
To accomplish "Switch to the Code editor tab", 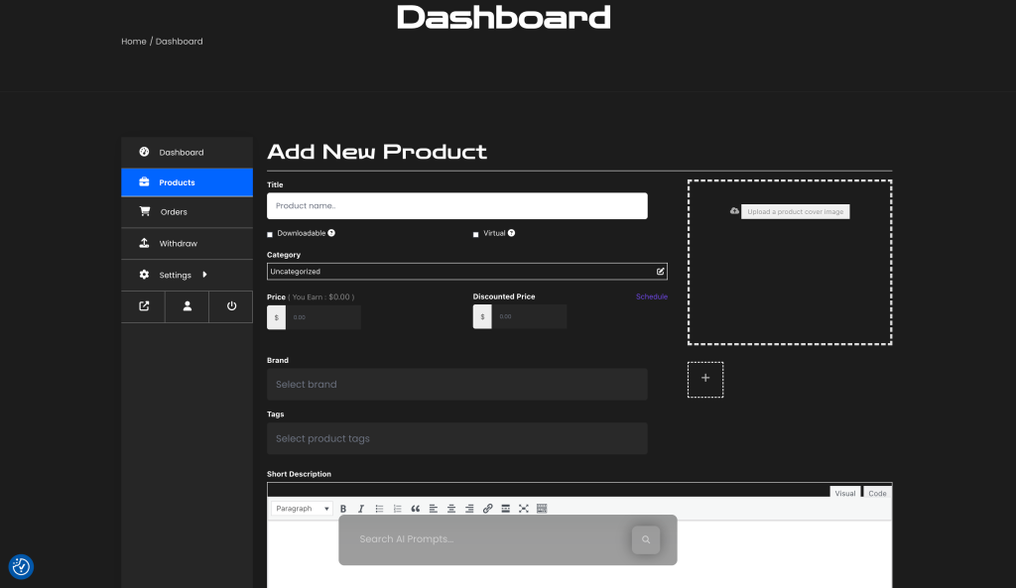I will pyautogui.click(x=877, y=493).
